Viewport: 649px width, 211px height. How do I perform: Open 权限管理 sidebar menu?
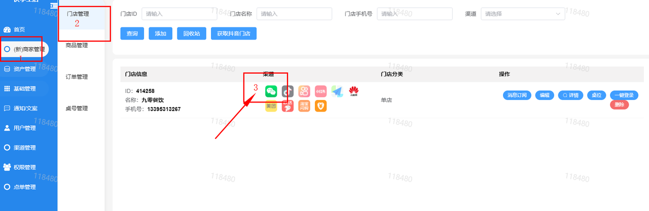(24, 167)
